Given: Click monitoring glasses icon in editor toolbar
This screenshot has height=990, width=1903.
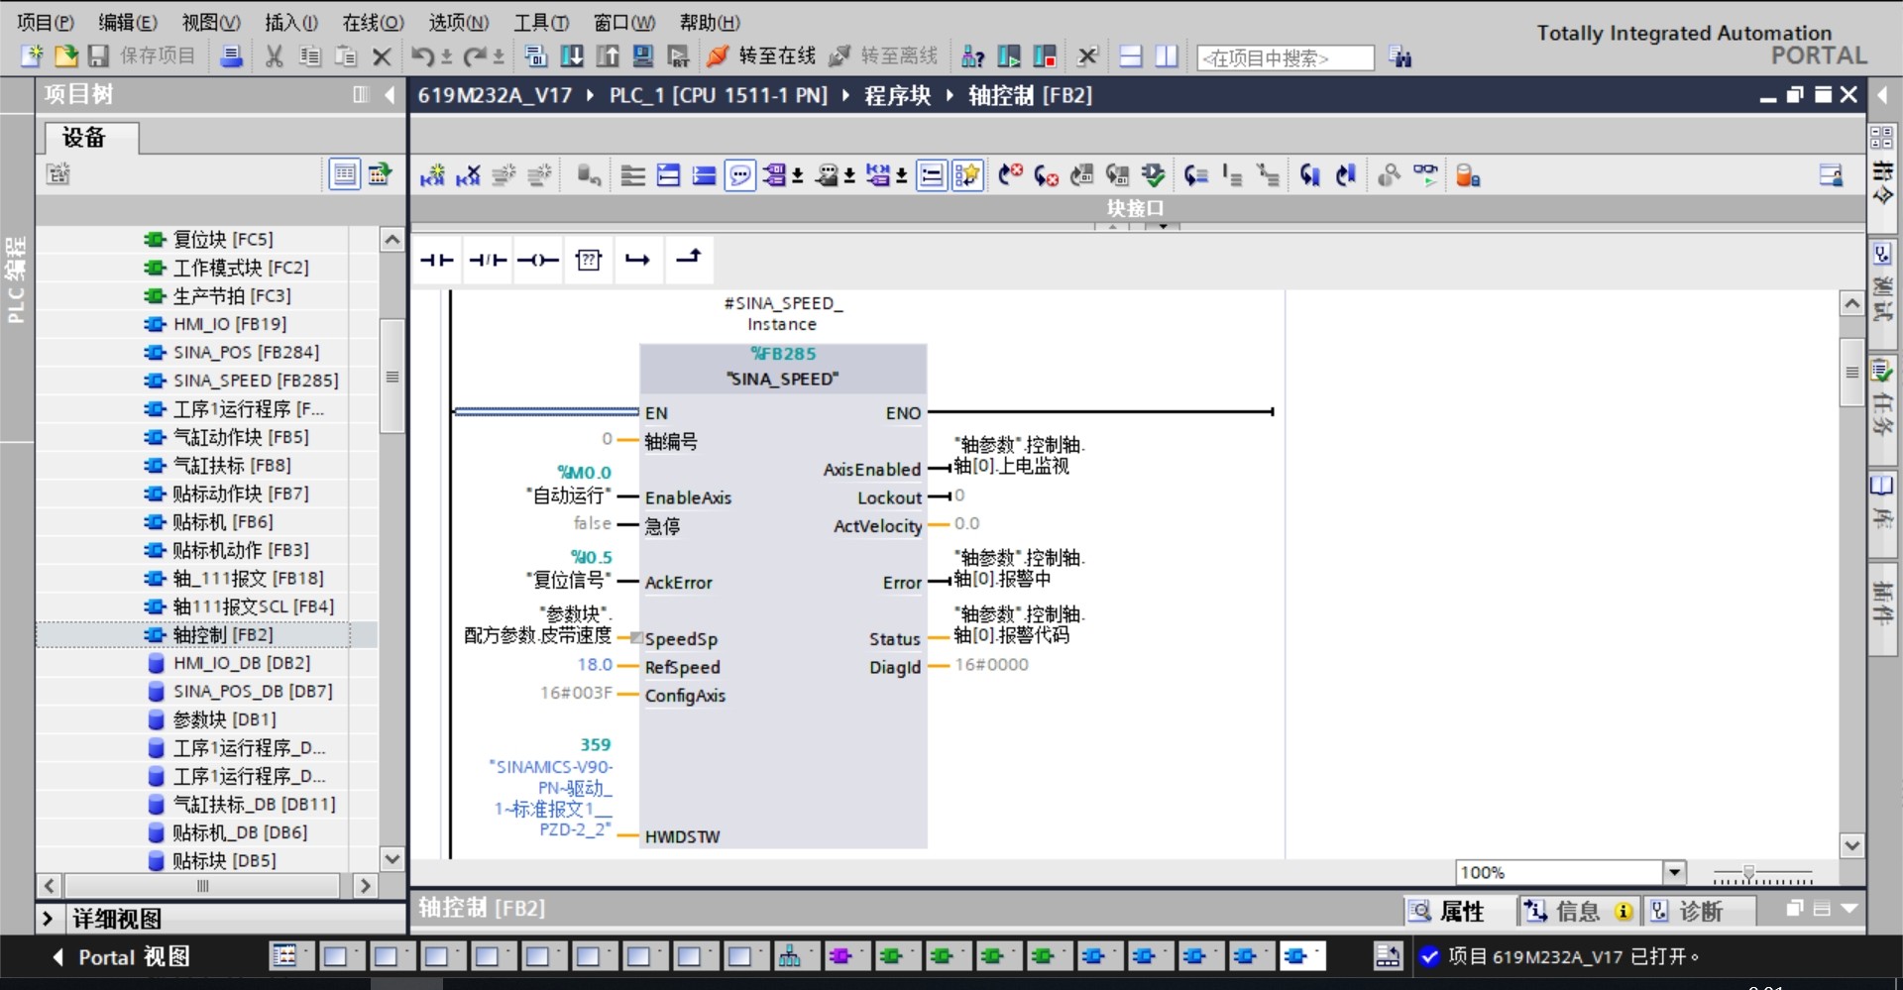Looking at the screenshot, I should pyautogui.click(x=1425, y=175).
